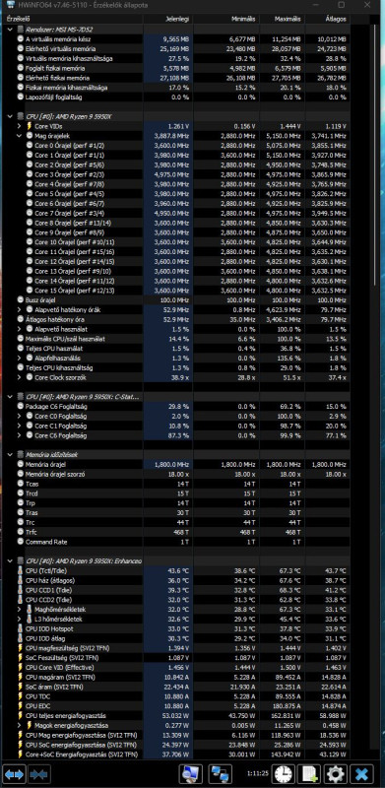Expand Core C0 Foglaltság row
Screen dimensions: 385x788
pos(19,416)
